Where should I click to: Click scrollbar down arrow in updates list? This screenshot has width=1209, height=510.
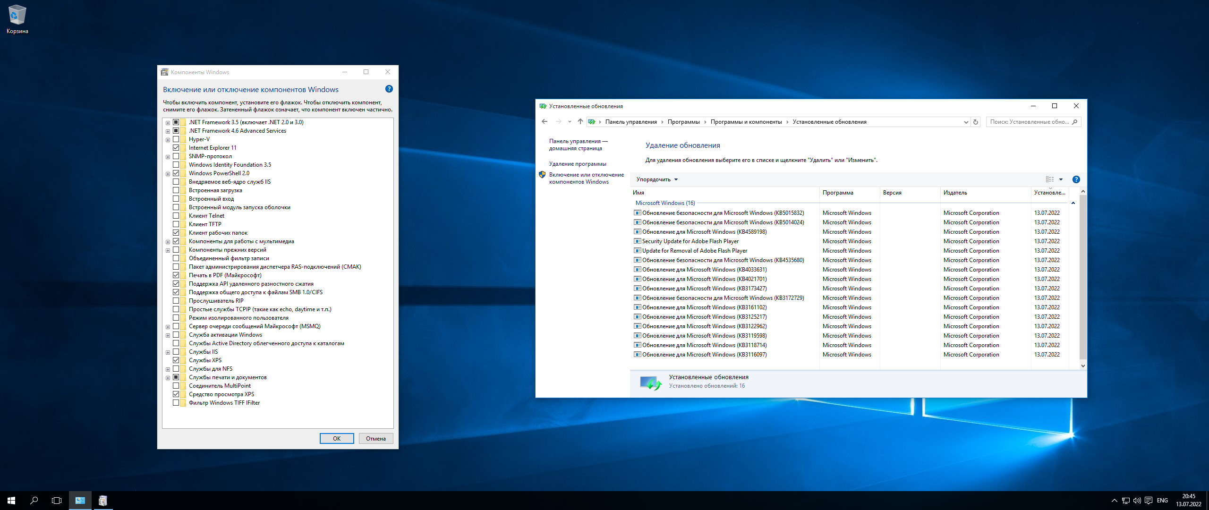pos(1083,365)
